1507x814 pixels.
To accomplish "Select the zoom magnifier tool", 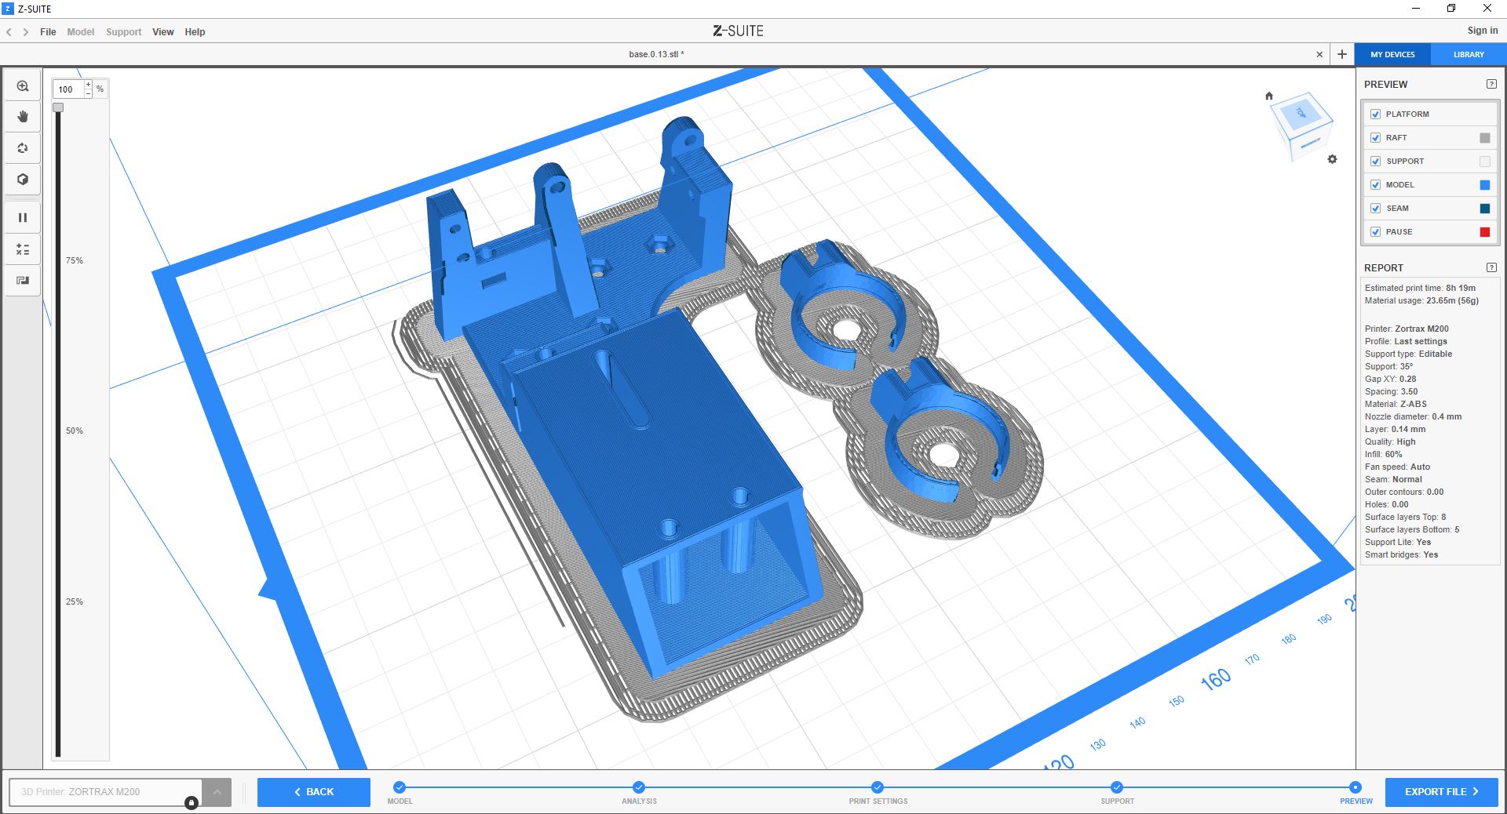I will tap(23, 86).
